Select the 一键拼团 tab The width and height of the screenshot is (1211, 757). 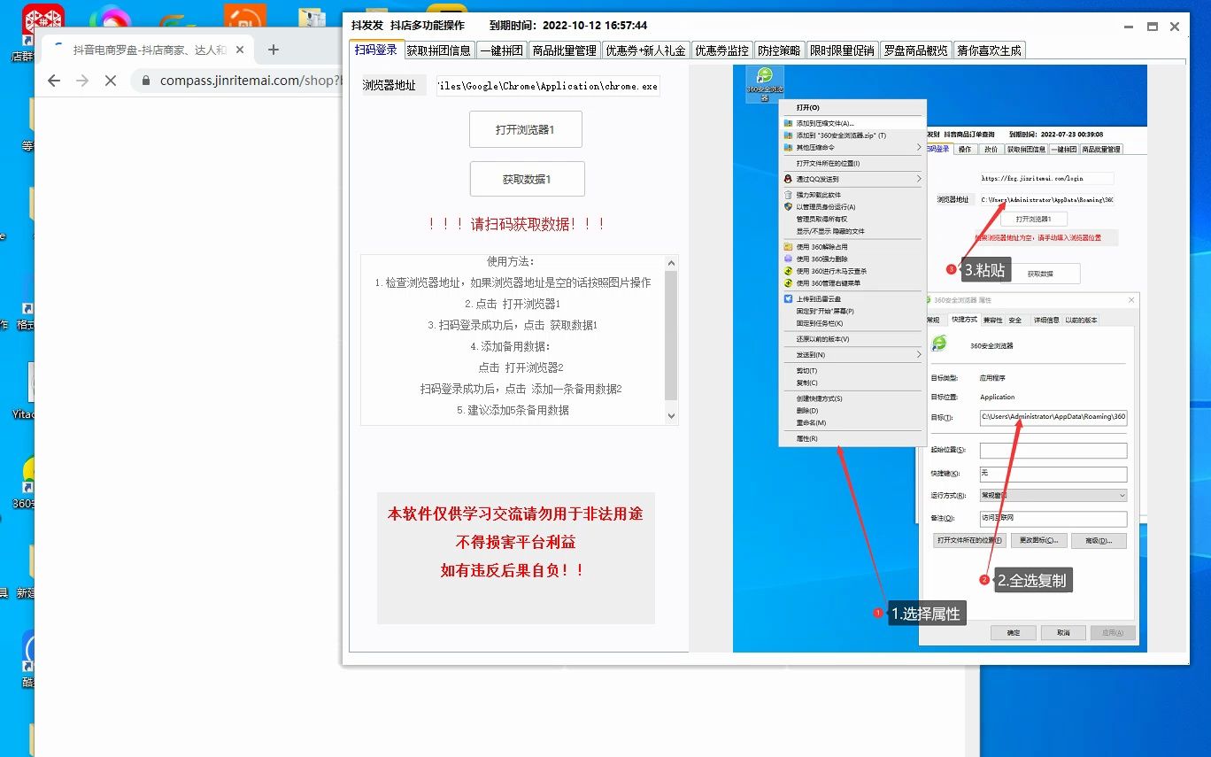coord(502,50)
